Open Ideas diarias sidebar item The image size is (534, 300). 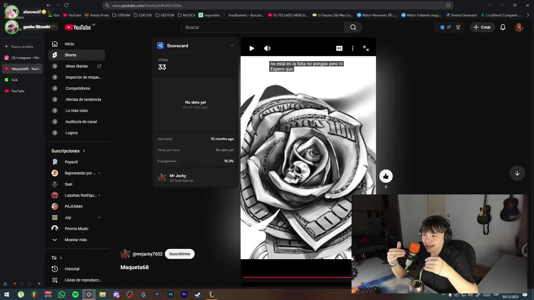(76, 66)
